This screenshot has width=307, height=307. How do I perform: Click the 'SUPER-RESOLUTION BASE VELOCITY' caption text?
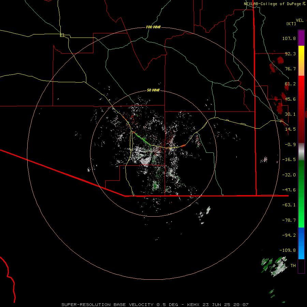click(x=107, y=305)
